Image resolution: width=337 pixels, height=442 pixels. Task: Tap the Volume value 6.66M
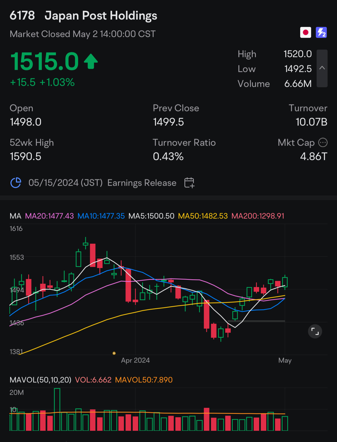[x=298, y=84]
